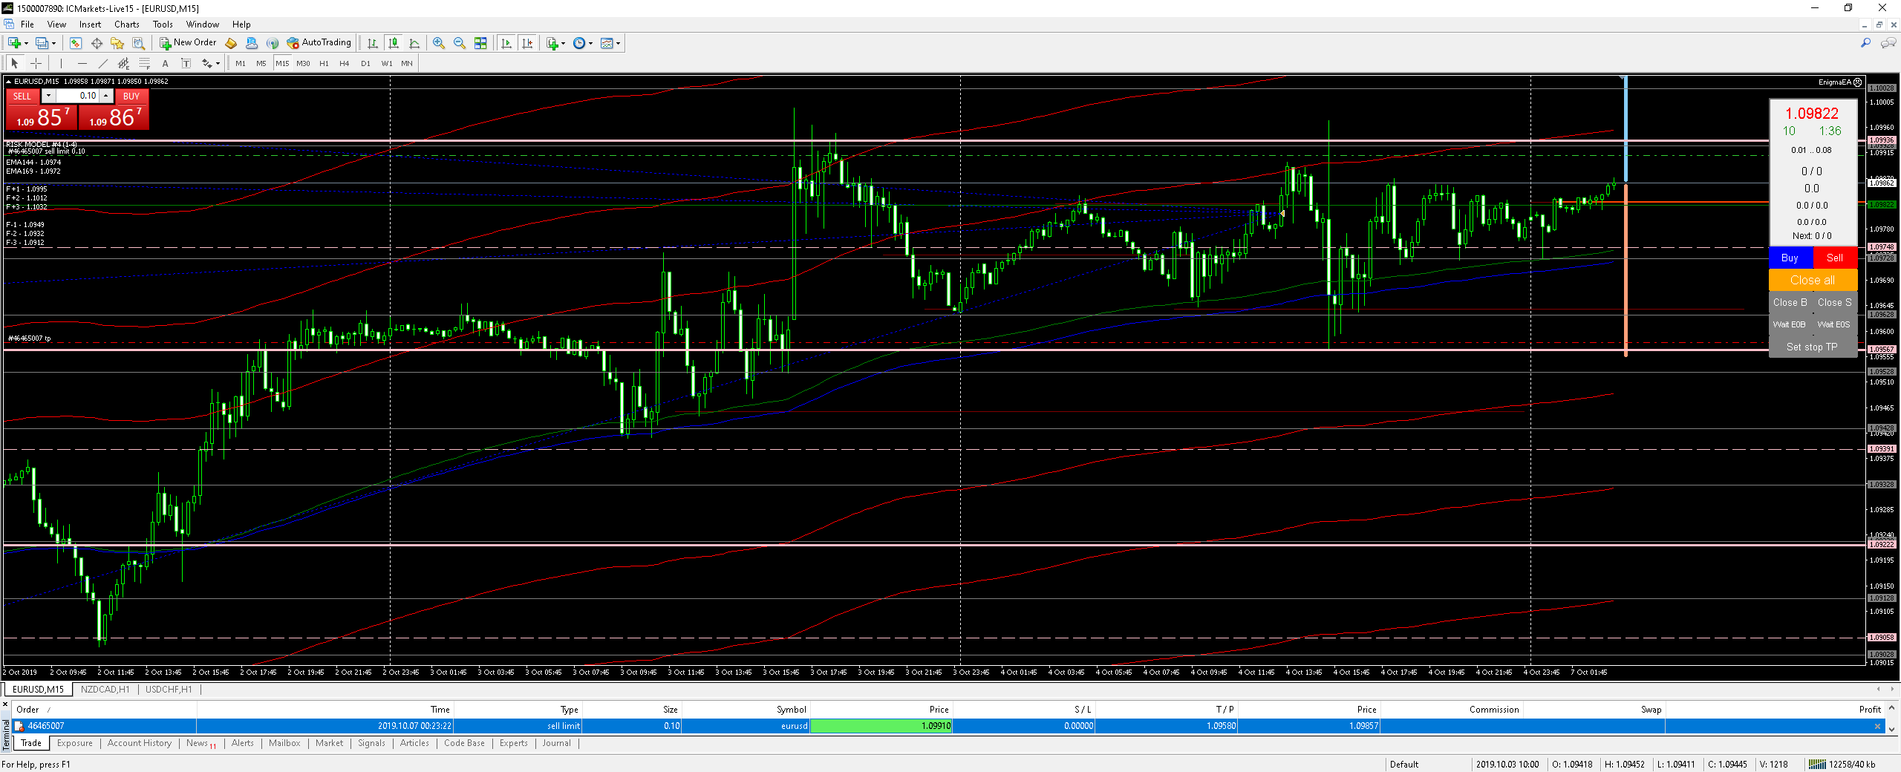The image size is (1901, 772).
Task: Decrease volume using one-click panel down arrow
Action: 48,96
